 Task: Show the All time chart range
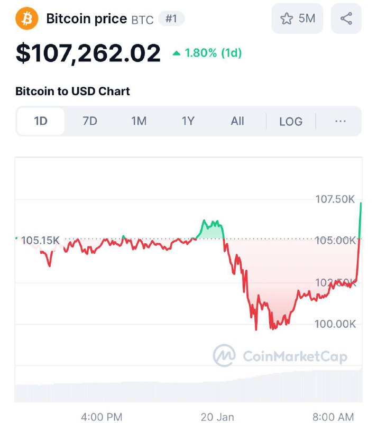tap(237, 121)
